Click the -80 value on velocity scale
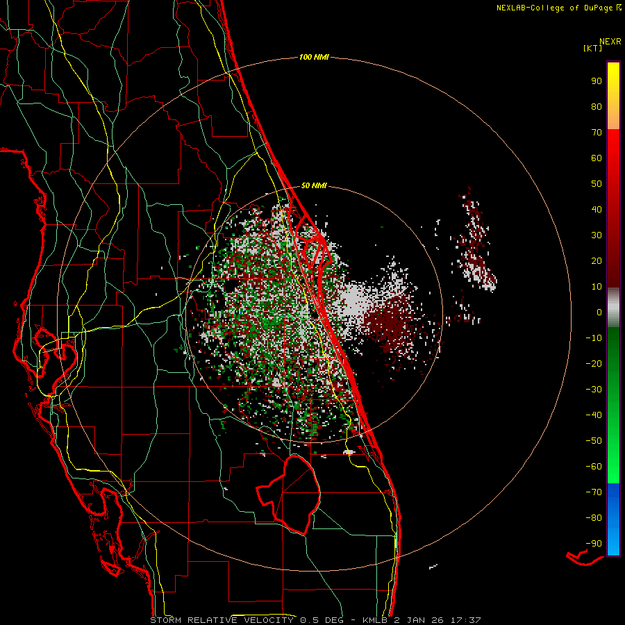The width and height of the screenshot is (625, 625). pos(594,518)
